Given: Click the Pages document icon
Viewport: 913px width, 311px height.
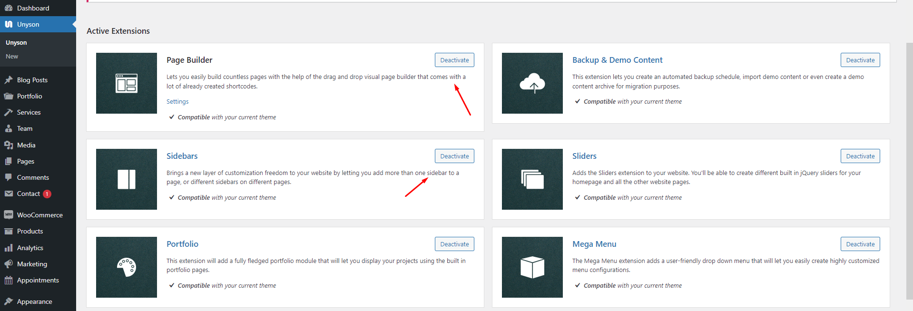Looking at the screenshot, I should point(9,161).
